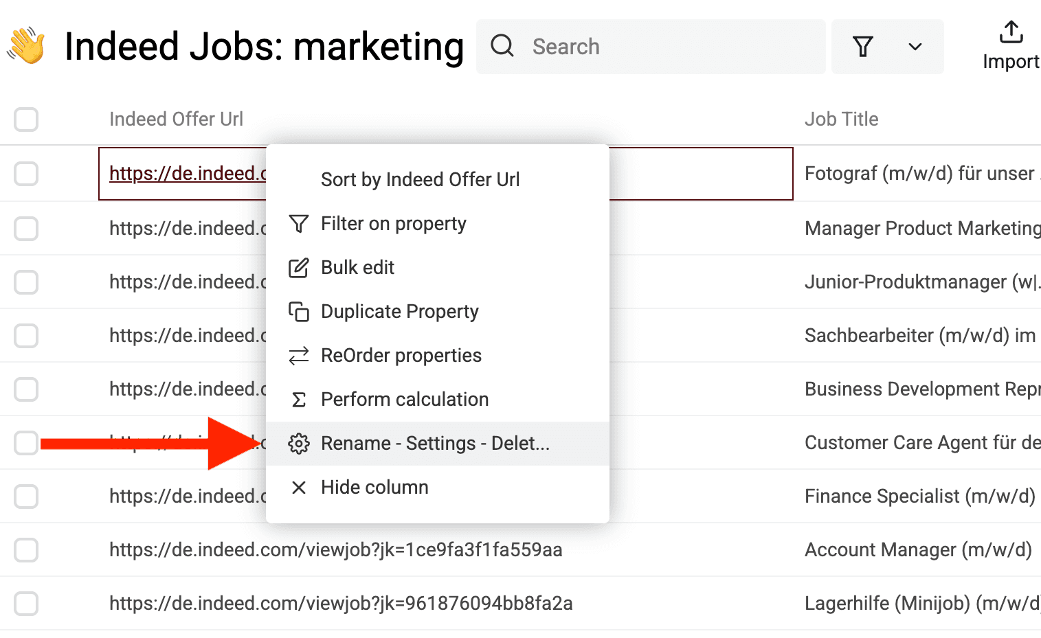The image size is (1041, 638).
Task: Tick the checkbox beside the Fotograf row
Action: tap(25, 174)
